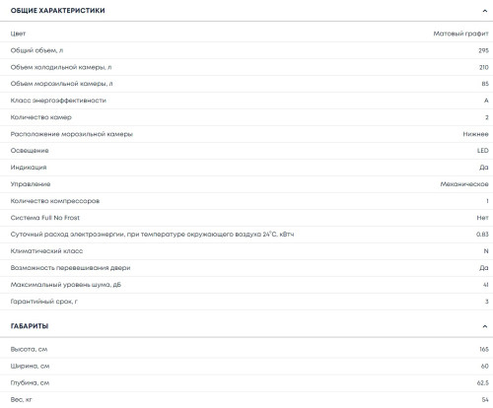Click the LED lighting value
Image resolution: width=493 pixels, height=408 pixels.
[x=483, y=151]
